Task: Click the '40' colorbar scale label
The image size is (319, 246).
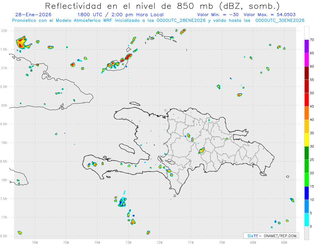Action: tap(312, 120)
